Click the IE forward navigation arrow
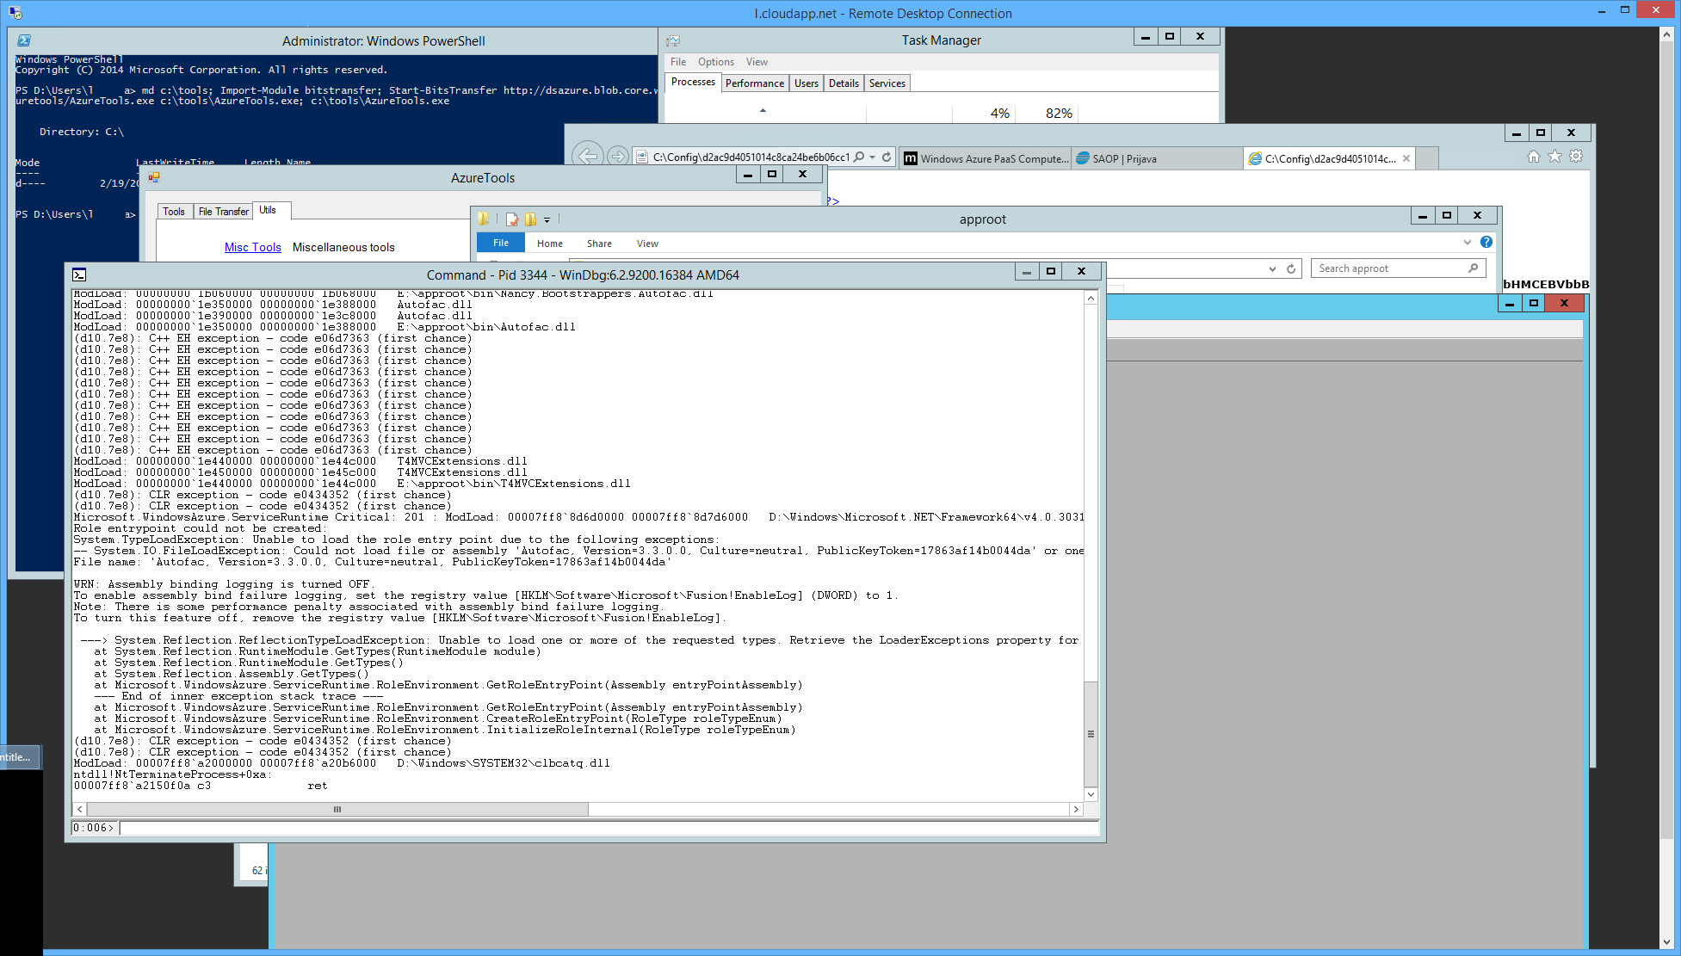 (x=617, y=157)
